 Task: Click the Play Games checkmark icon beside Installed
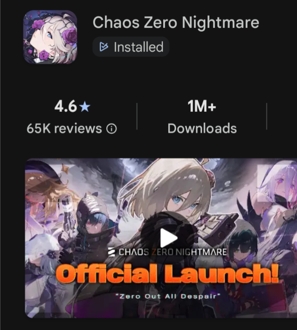point(104,47)
